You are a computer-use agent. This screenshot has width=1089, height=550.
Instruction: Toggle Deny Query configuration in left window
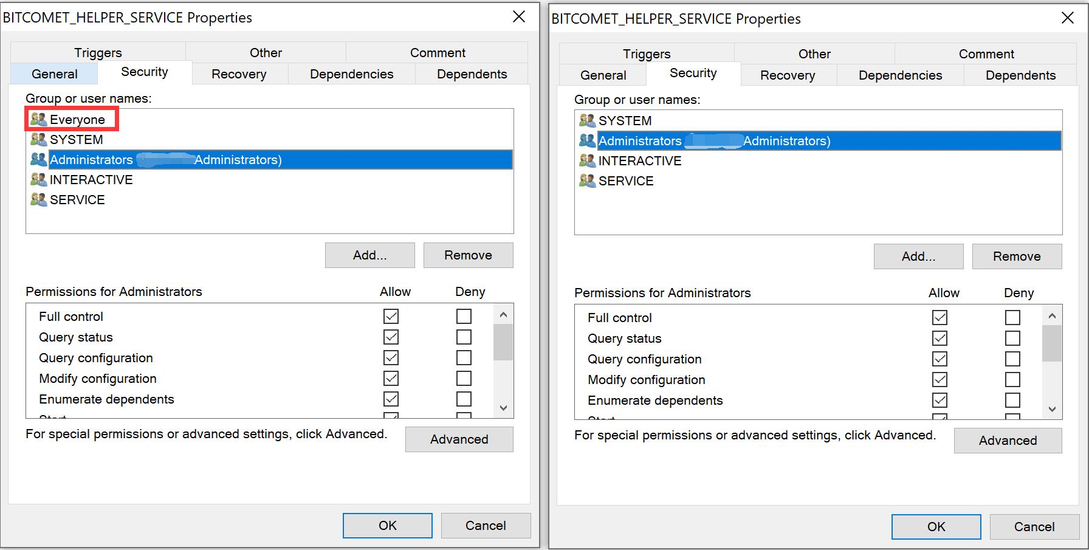[464, 358]
